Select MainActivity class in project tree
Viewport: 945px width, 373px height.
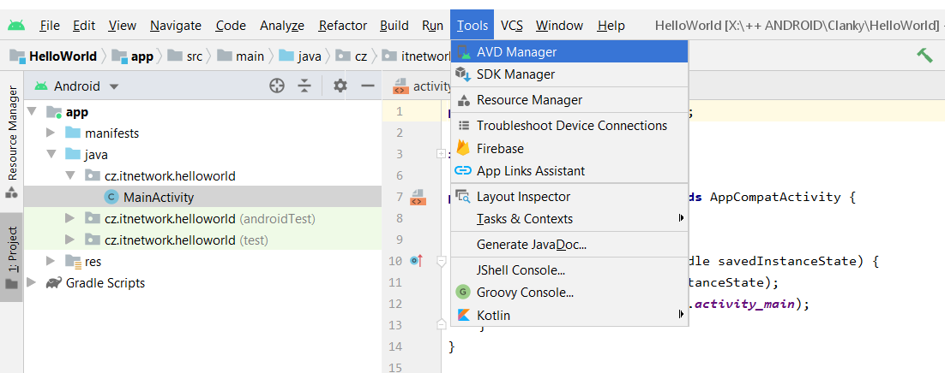pos(158,197)
